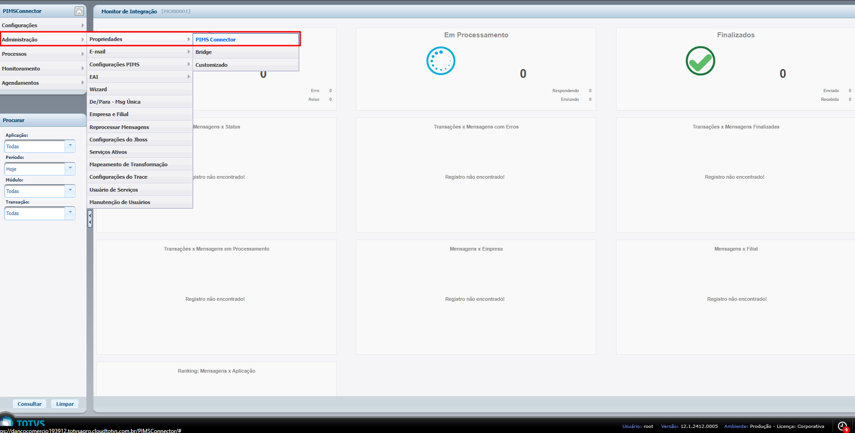Image resolution: width=855 pixels, height=433 pixels.
Task: Click Ranking: Mensagens x Aplicação title
Action: (217, 371)
